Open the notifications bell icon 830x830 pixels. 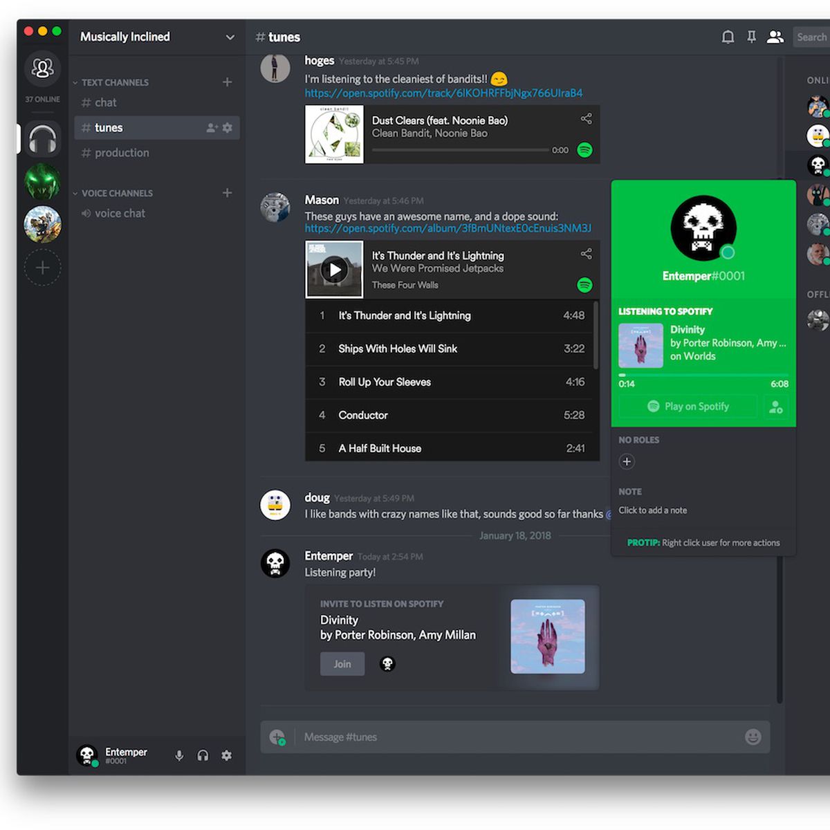(x=728, y=37)
